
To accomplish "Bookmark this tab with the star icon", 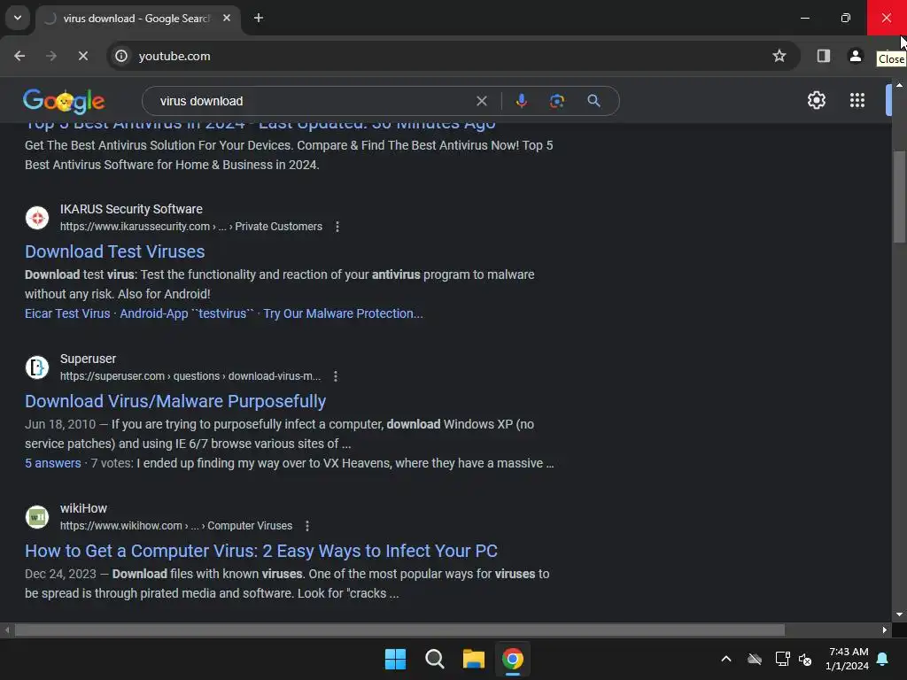I will (x=779, y=56).
